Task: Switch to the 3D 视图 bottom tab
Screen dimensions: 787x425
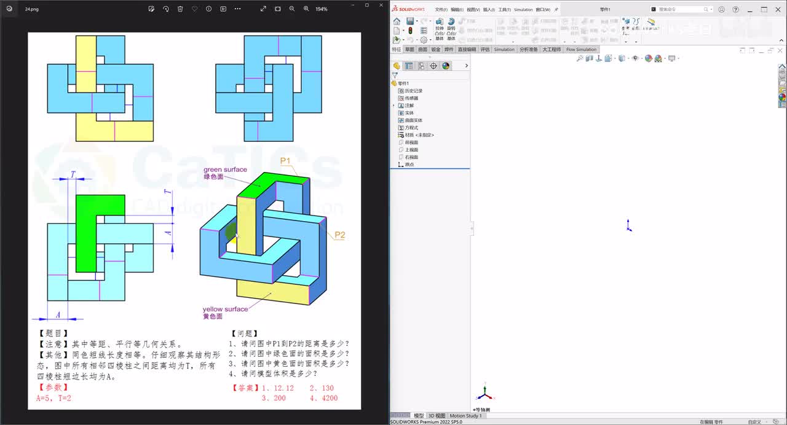Action: pos(437,416)
